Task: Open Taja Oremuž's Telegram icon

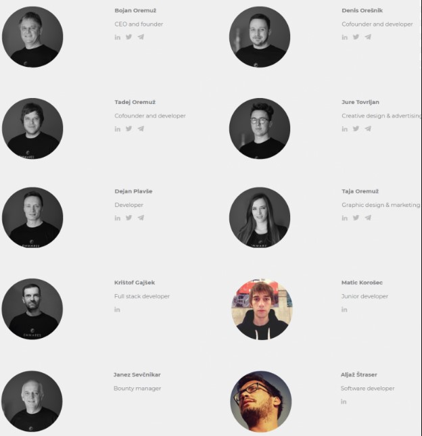Action: tap(368, 218)
